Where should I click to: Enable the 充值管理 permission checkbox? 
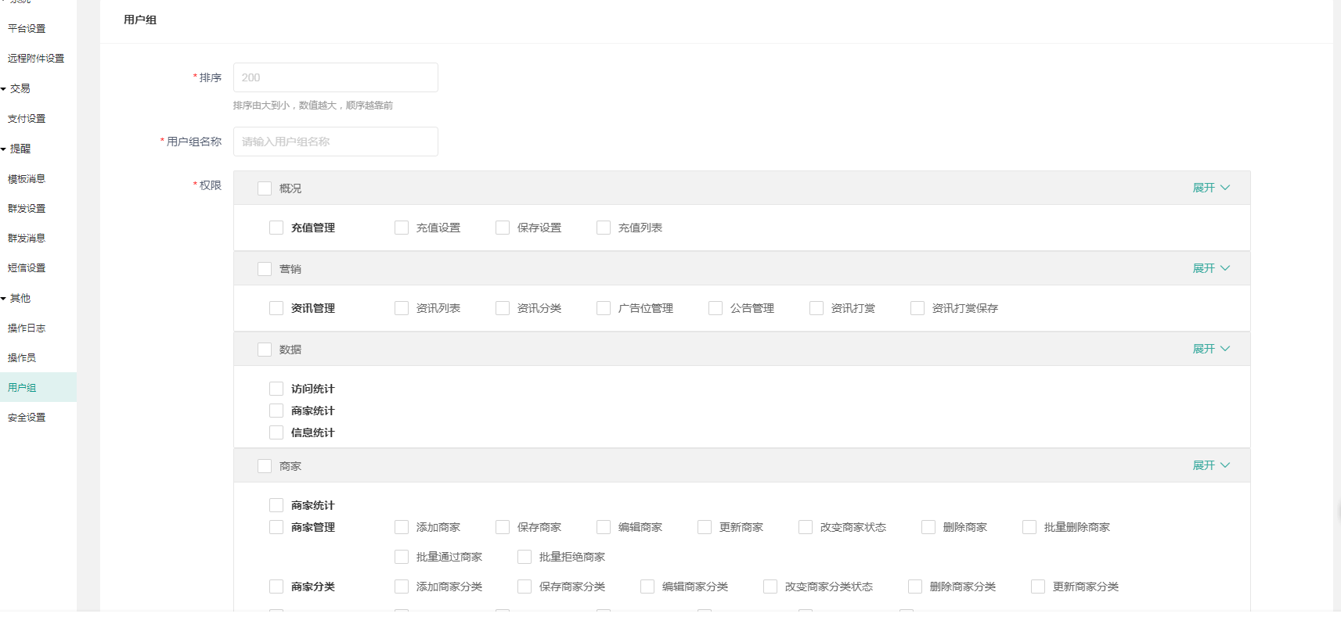point(276,228)
